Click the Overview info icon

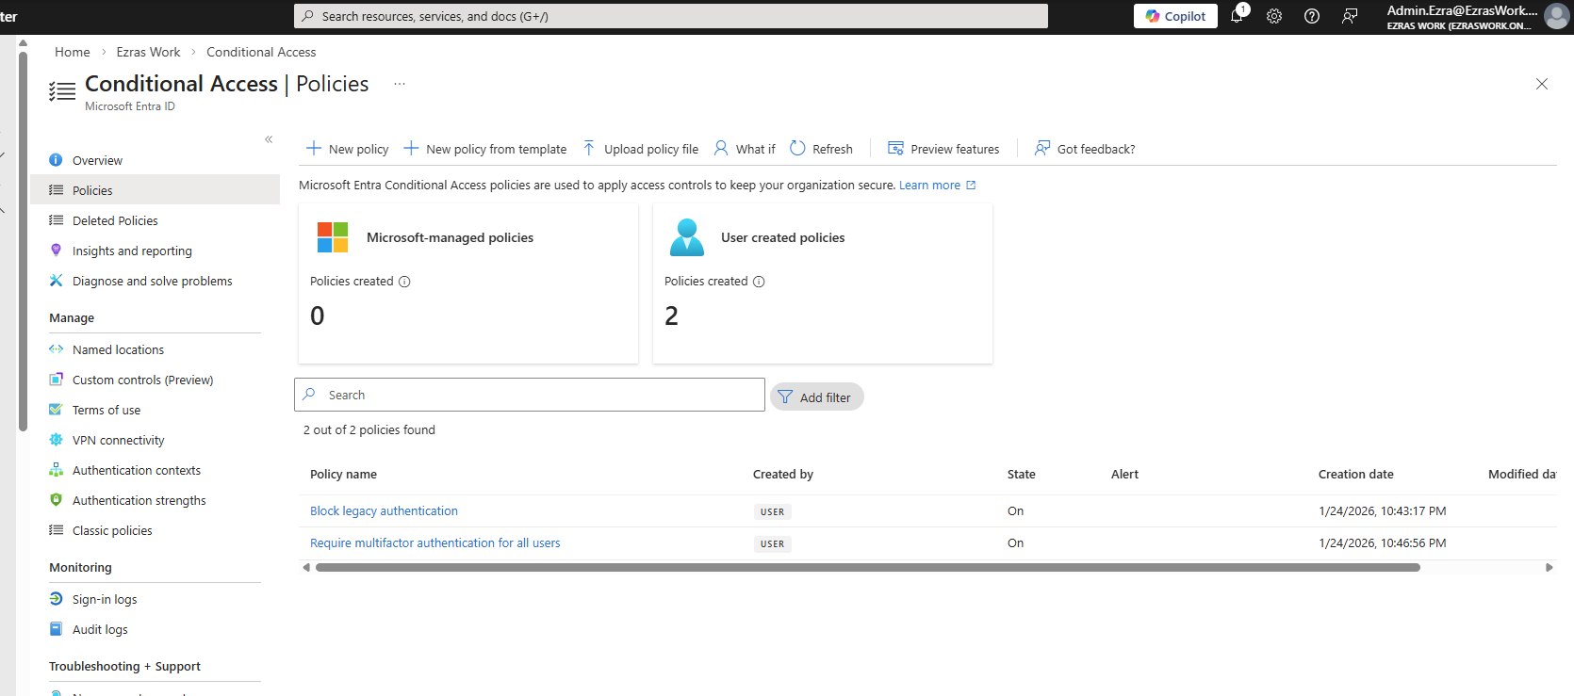[56, 160]
